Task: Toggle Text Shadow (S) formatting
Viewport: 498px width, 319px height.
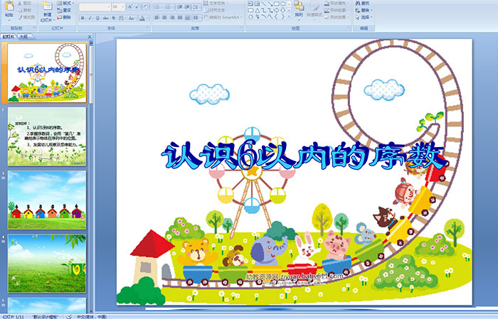Action: (114, 18)
